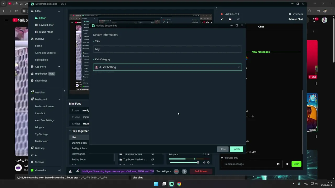Click the logout icon next to draken-kun
335x188 pixels.
tap(59, 170)
